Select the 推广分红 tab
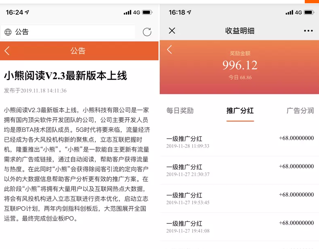This screenshot has height=249, width=319. 240,111
